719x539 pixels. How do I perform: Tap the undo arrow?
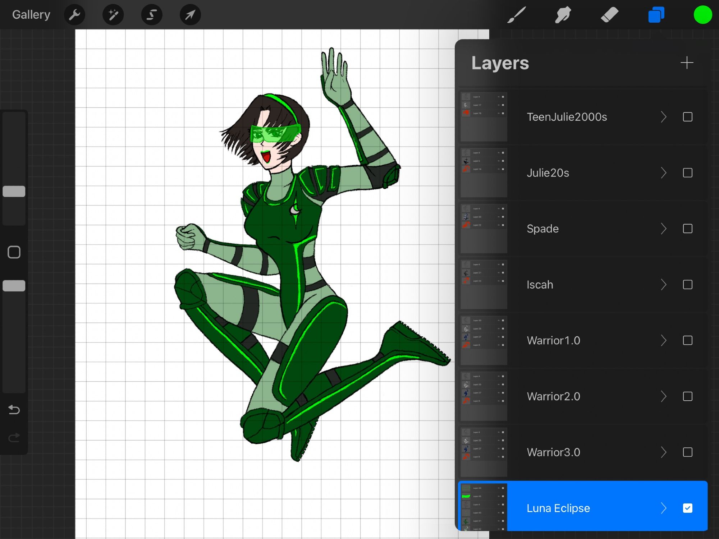pos(14,409)
